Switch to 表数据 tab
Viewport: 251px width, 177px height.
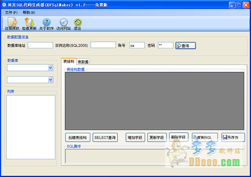[x=83, y=62]
